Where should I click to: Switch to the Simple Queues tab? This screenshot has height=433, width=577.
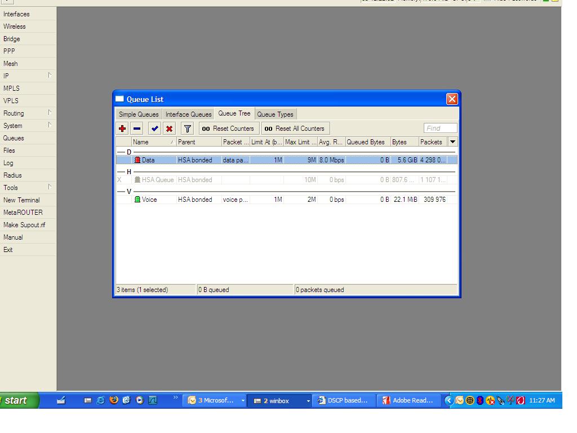pyautogui.click(x=139, y=114)
